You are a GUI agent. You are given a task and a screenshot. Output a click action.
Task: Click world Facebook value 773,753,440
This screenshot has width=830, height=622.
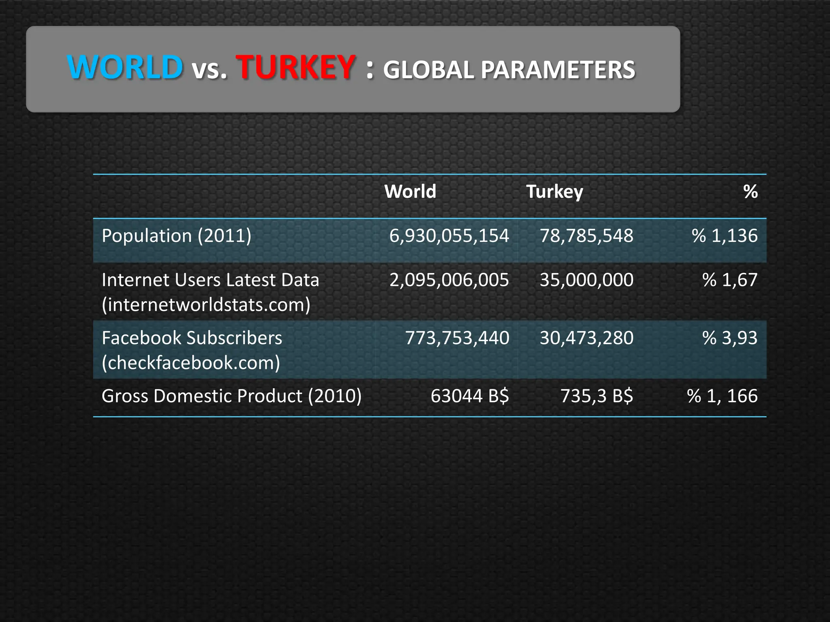[457, 338]
